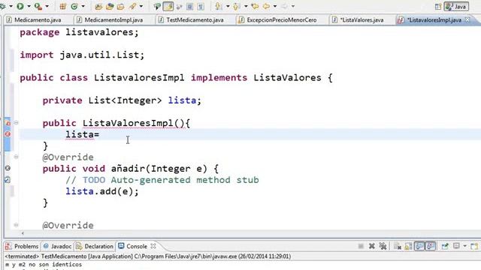The width and height of the screenshot is (481, 270).
Task: Select the Java perspective button
Action: (456, 7)
